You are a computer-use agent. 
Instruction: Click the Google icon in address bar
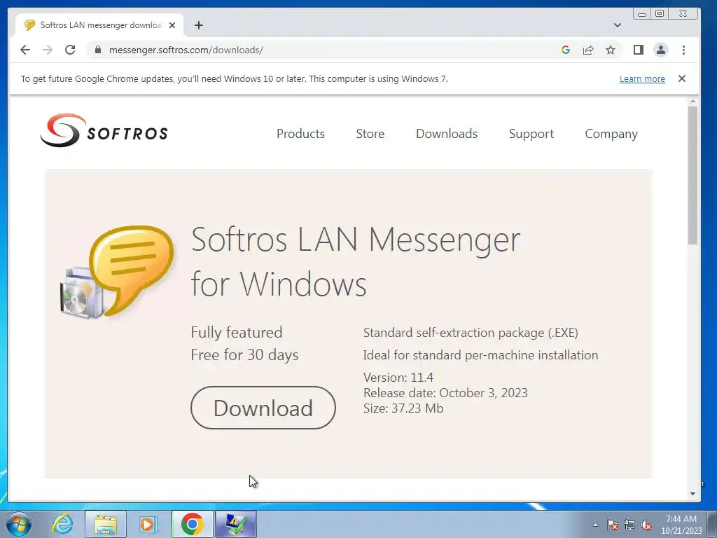click(566, 50)
